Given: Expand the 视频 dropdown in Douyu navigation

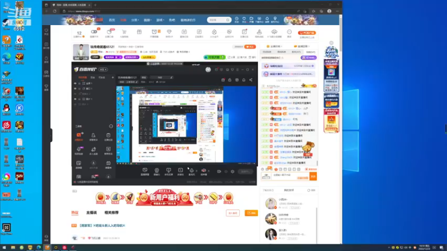Looking at the screenshot, I should [148, 20].
